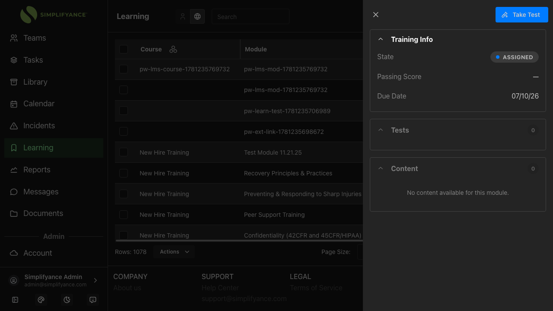Check the Test Module 11.21.25 row checkbox
The width and height of the screenshot is (553, 311).
click(x=124, y=152)
